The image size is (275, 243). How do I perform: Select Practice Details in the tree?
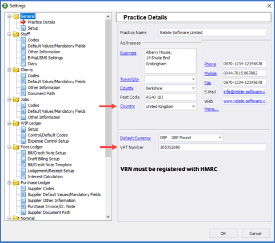[41, 22]
